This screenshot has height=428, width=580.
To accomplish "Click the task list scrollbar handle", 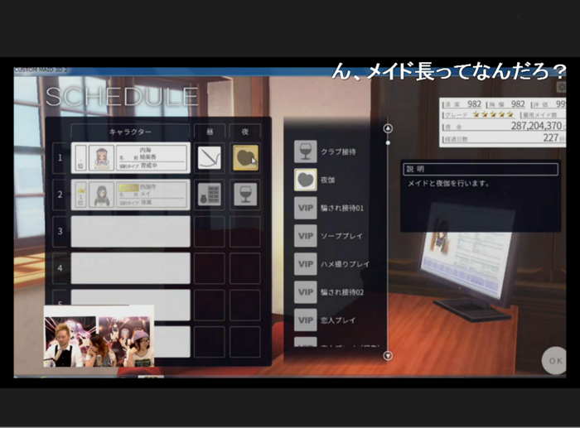I will (x=388, y=142).
